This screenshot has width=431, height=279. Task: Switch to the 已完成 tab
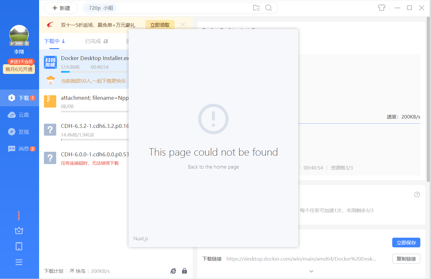pos(96,41)
